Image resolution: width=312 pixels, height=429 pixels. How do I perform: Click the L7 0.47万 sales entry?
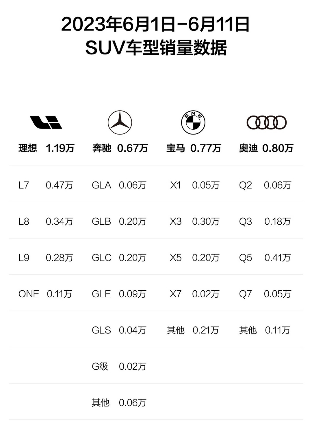tap(46, 185)
